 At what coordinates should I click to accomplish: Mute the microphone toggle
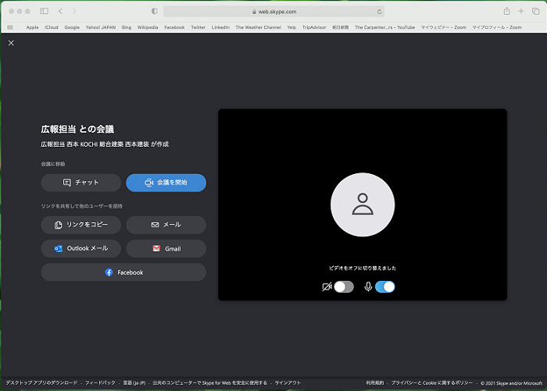[x=384, y=286]
